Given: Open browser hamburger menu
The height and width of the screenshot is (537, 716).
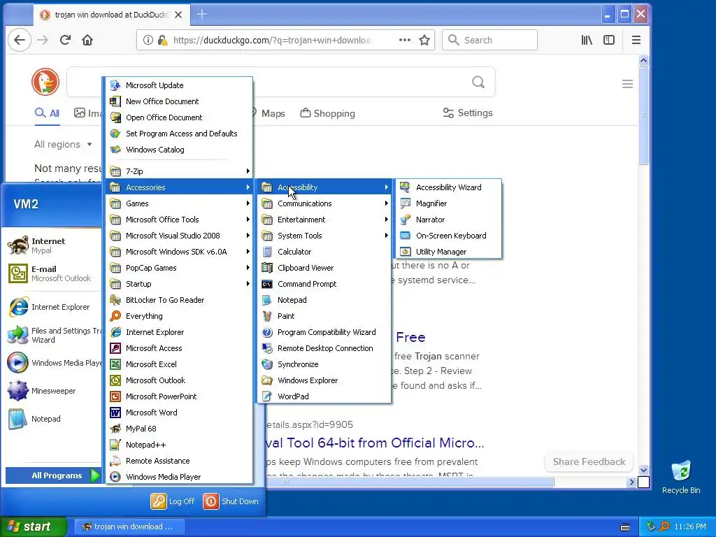Looking at the screenshot, I should [x=636, y=40].
